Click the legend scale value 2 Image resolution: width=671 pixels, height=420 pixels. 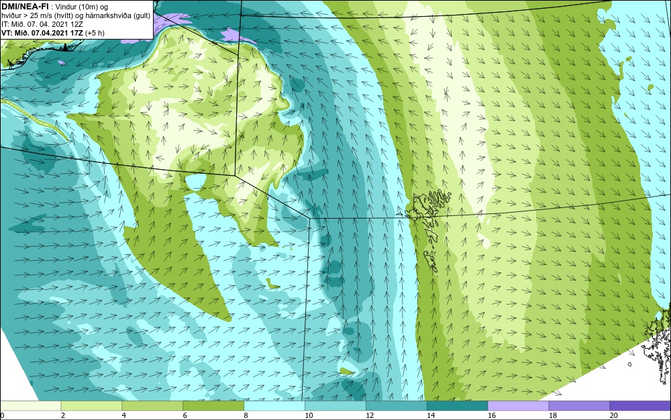click(63, 415)
